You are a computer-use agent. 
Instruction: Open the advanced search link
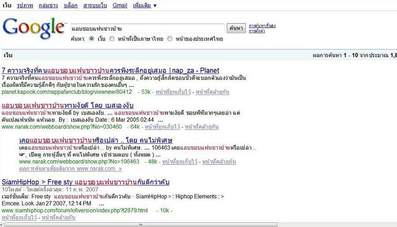click(262, 25)
